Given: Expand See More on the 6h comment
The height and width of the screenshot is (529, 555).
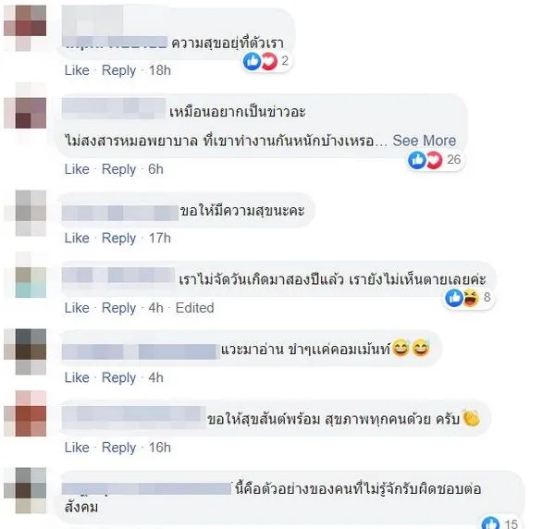Looking at the screenshot, I should click(424, 141).
